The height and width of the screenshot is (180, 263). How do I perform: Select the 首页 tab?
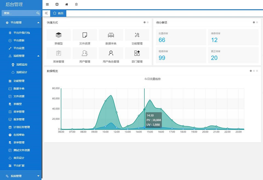[x=58, y=13]
